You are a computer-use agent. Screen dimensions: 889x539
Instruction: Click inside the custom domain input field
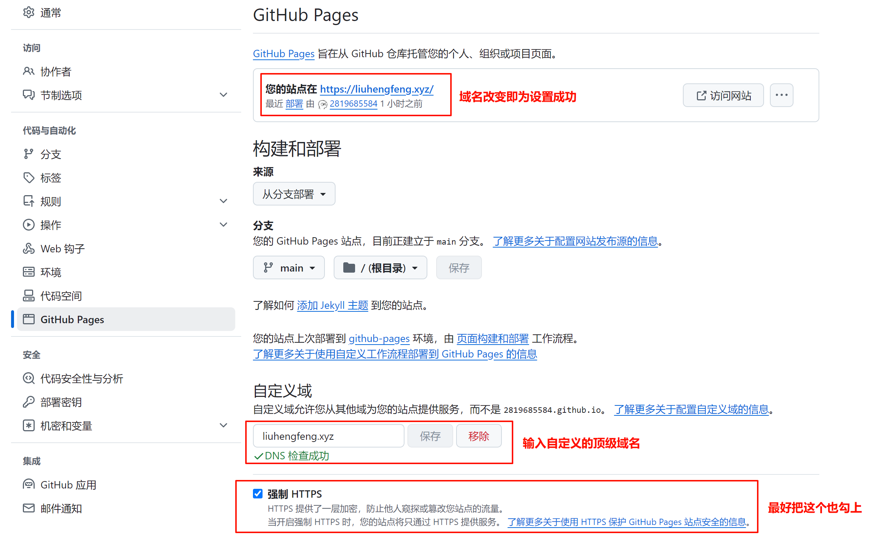(328, 436)
